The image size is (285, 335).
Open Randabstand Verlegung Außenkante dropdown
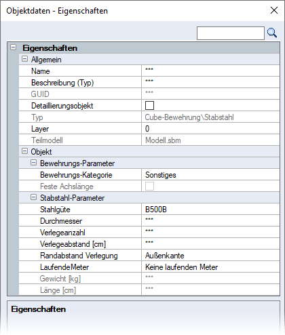click(x=210, y=256)
